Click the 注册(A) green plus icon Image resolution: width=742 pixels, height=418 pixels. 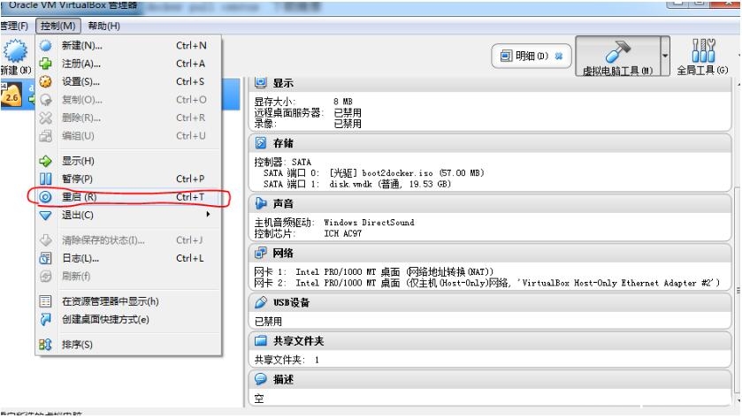point(45,64)
